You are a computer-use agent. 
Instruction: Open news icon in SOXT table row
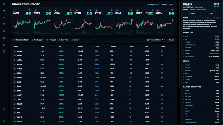[x=162, y=95]
